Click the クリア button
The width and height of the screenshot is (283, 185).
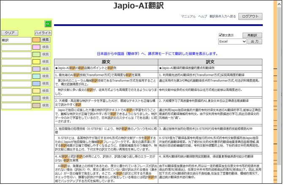[x=10, y=33]
